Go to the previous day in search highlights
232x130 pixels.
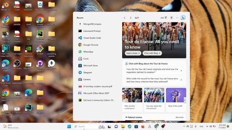(x=125, y=18)
